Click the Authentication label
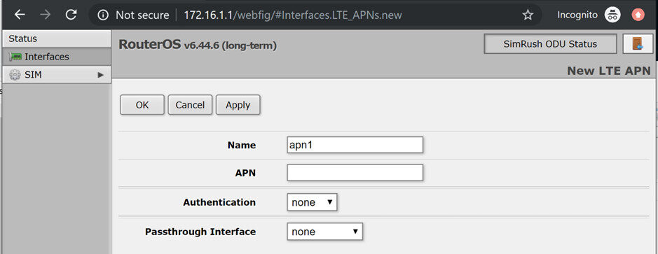 219,202
